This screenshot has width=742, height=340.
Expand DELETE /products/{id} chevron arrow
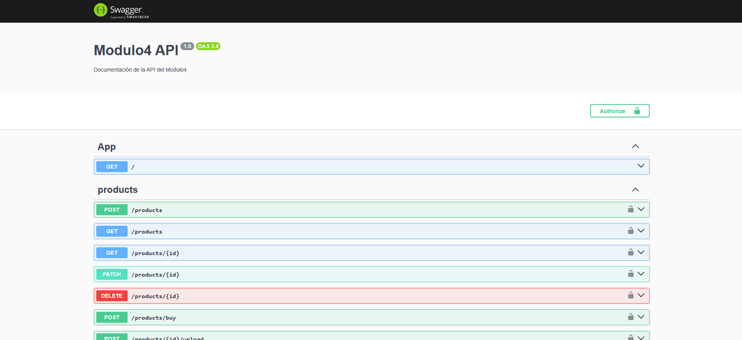tap(641, 295)
